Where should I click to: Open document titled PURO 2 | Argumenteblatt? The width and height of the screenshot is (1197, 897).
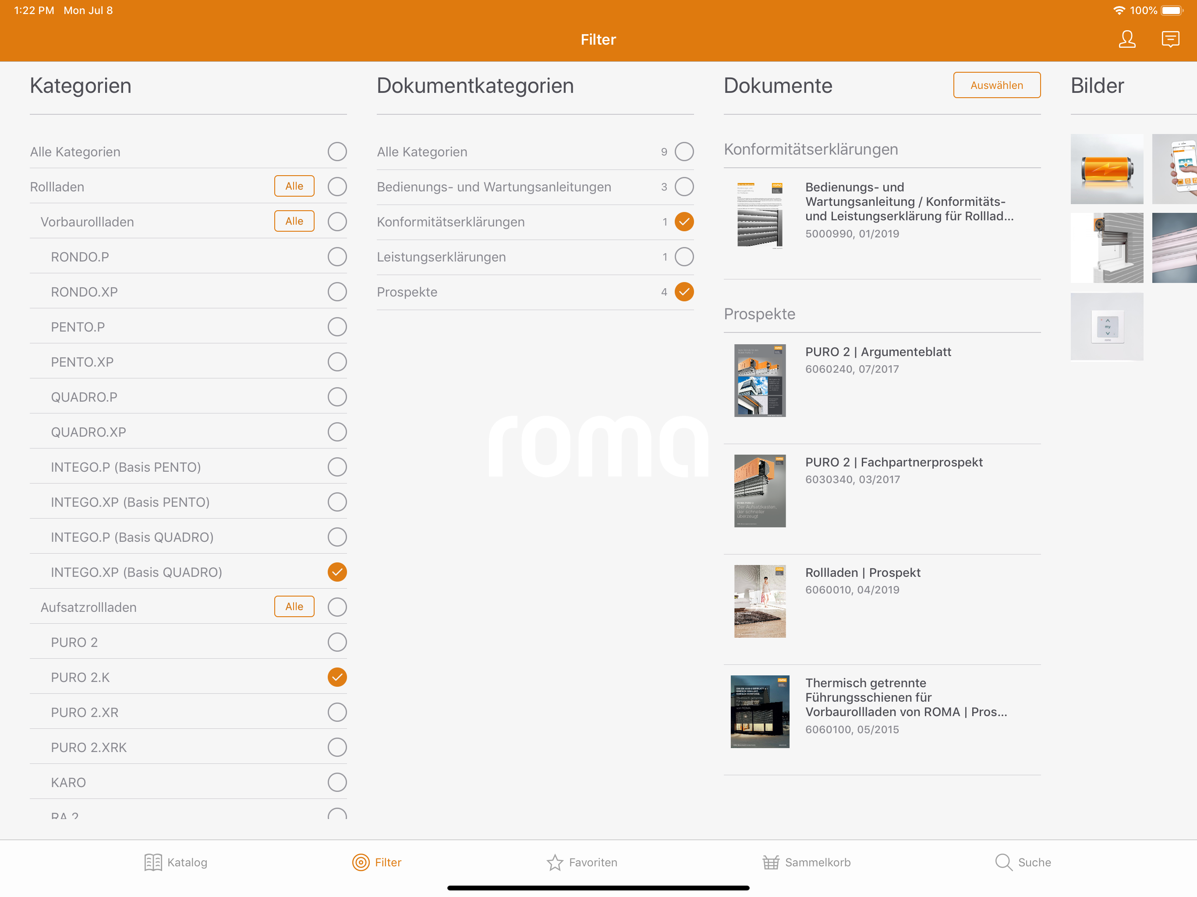coord(878,352)
